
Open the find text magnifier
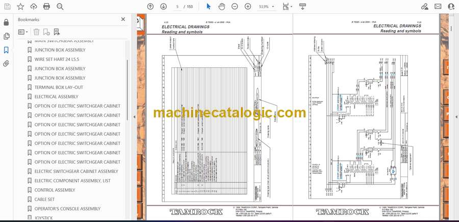click(x=60, y=7)
